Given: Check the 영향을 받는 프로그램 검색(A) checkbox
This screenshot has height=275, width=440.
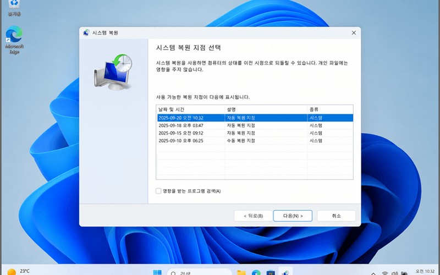Looking at the screenshot, I should [x=158, y=191].
